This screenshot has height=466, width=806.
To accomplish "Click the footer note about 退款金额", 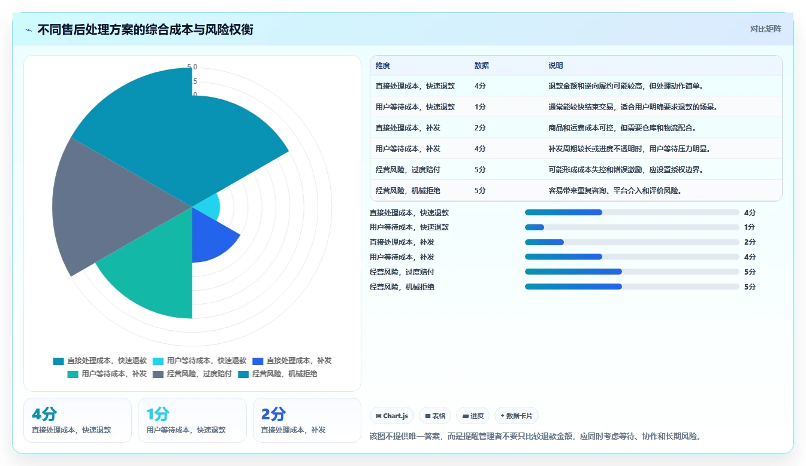I will 535,436.
